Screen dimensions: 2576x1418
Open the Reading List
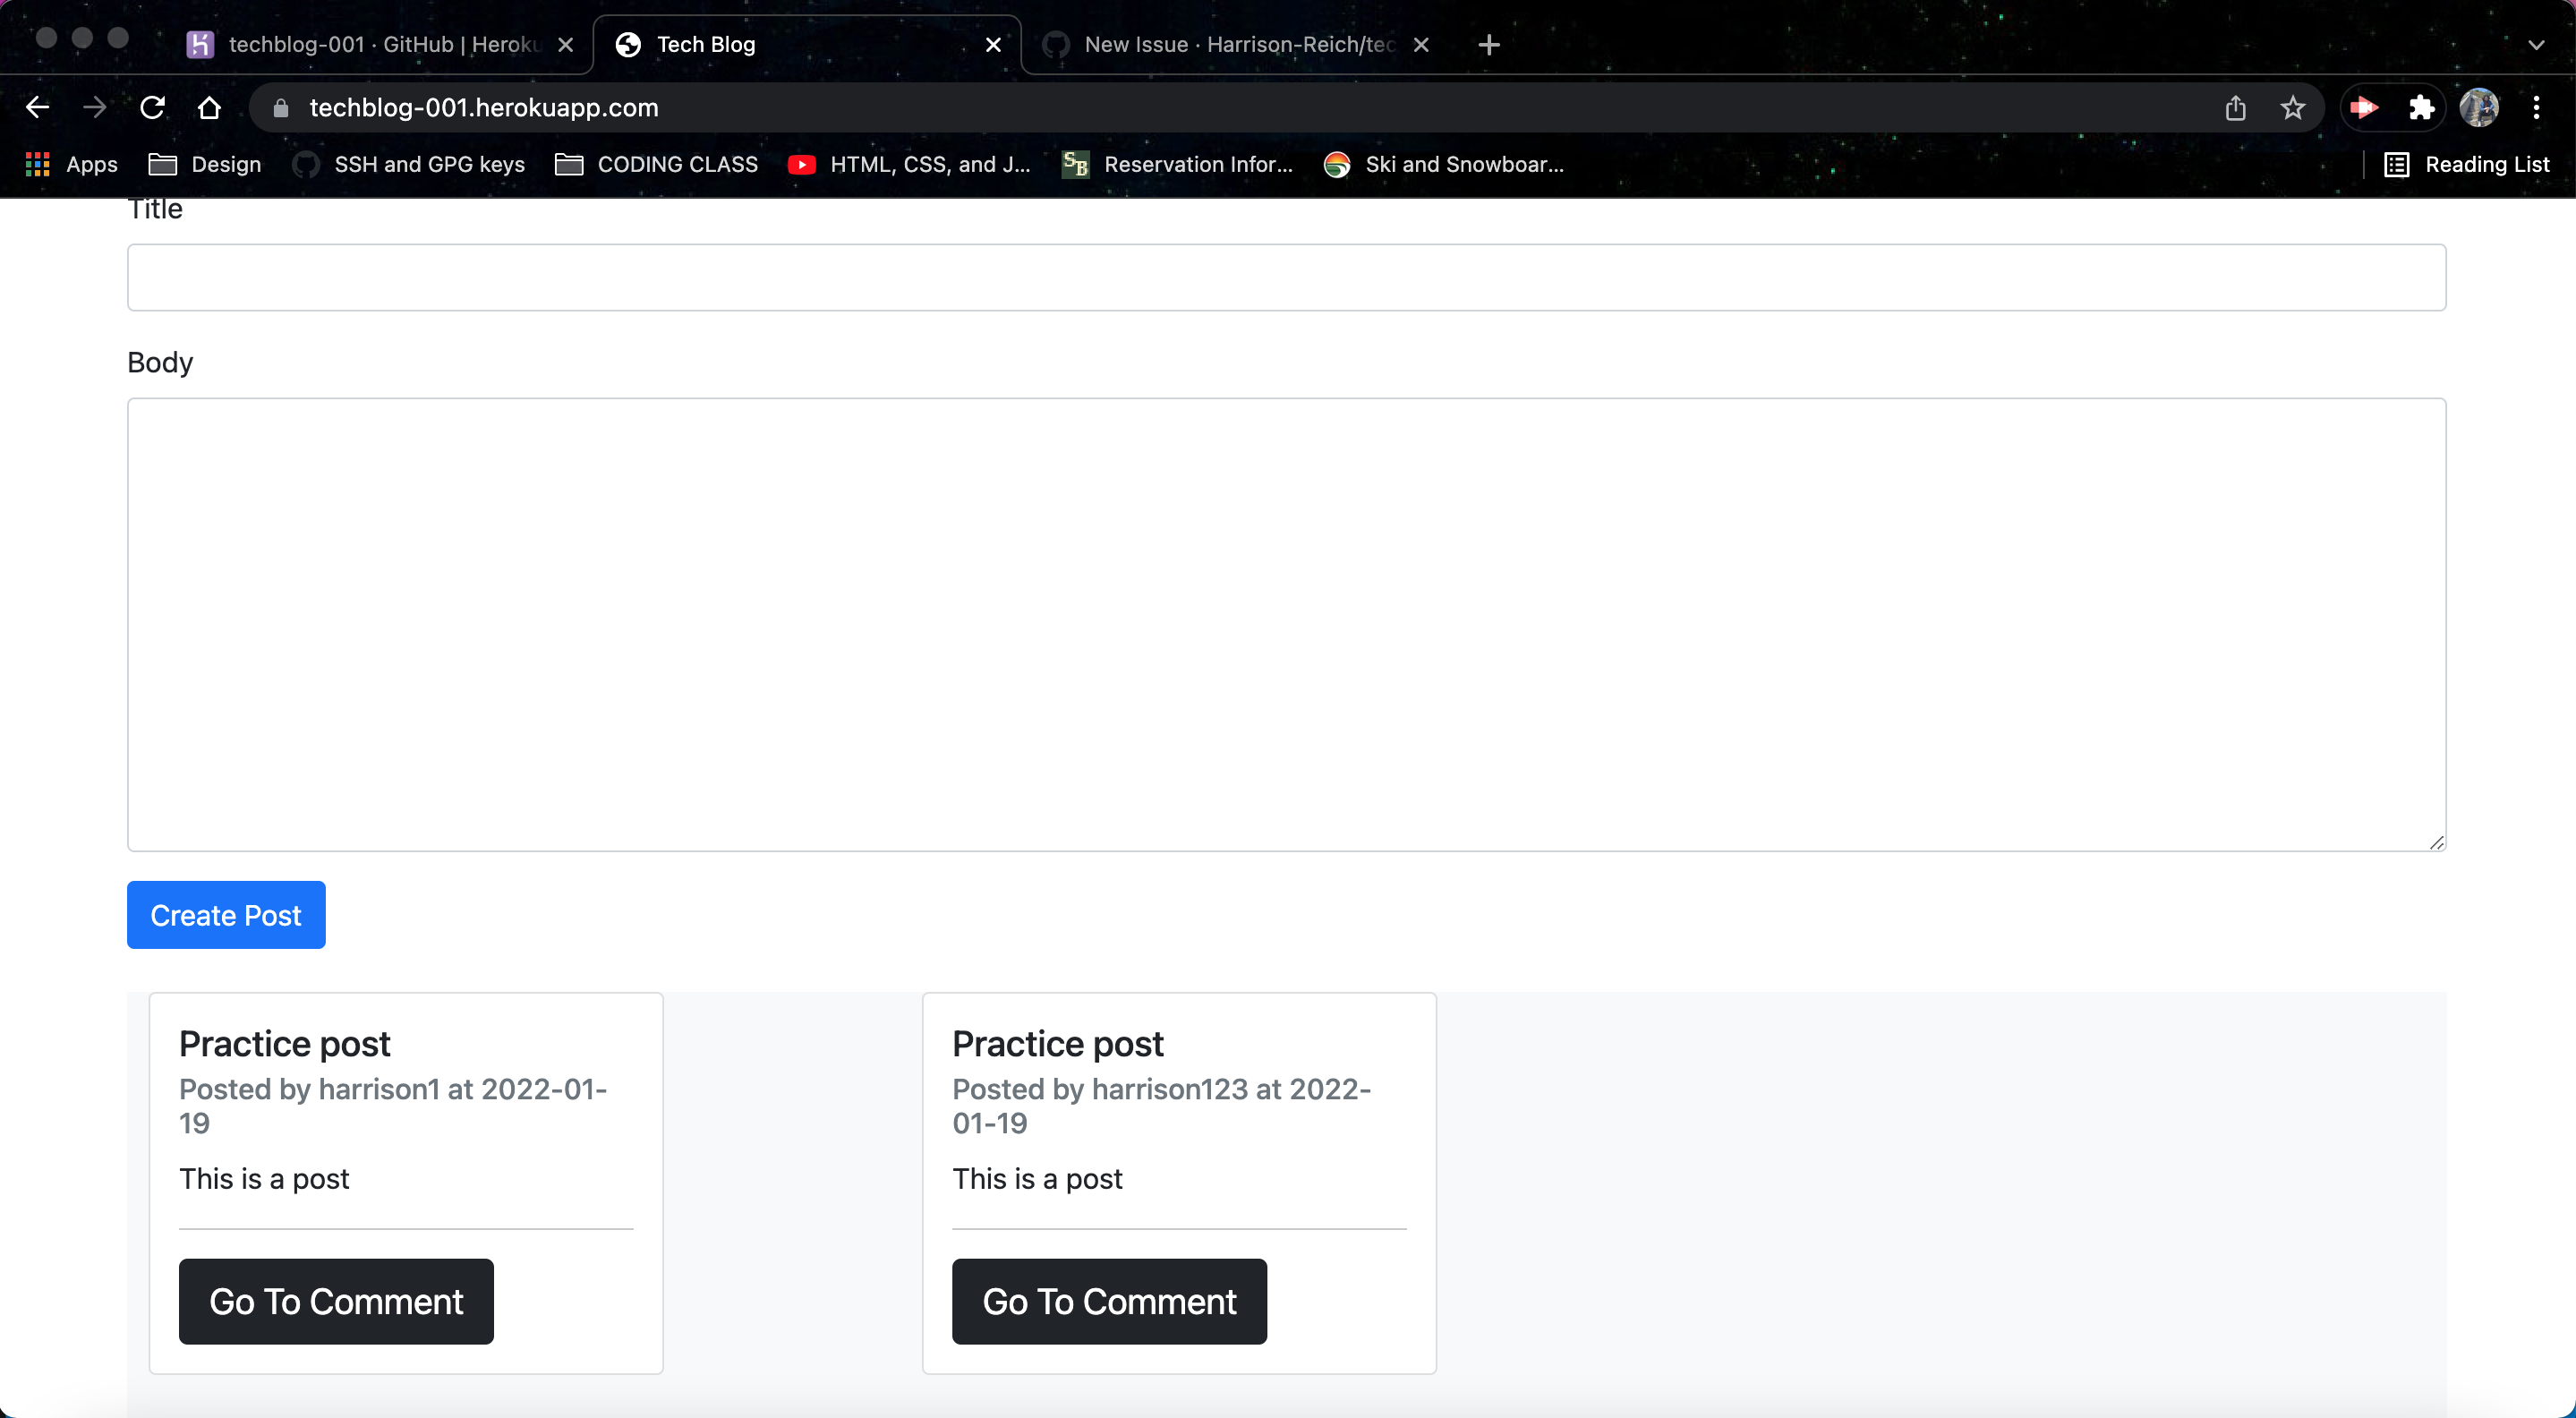pyautogui.click(x=2467, y=164)
